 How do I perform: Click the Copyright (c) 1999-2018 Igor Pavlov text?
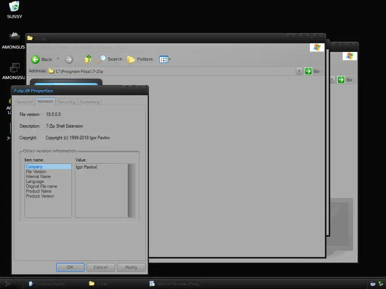[x=78, y=138]
